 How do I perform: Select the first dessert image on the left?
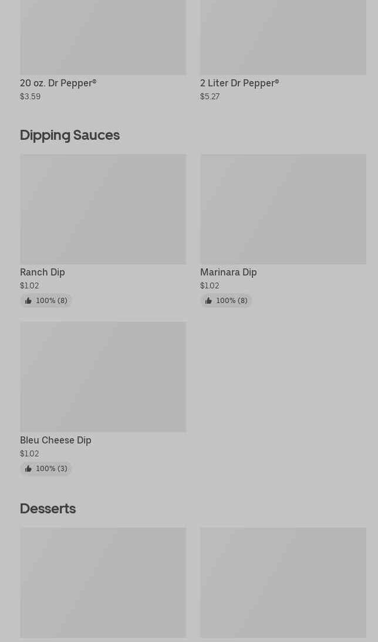tap(103, 582)
